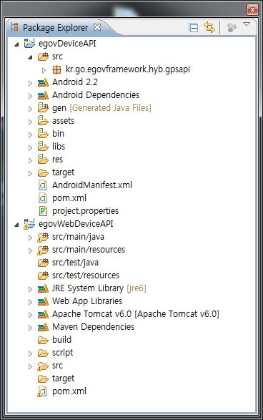
Task: Collapse the egovDeviceAPI project
Action: [x=16, y=44]
